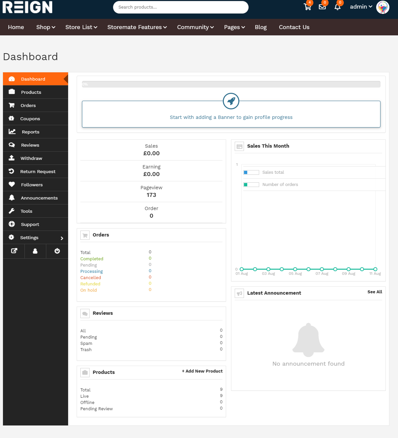
Task: Open the Spam reviews link
Action: [x=86, y=344]
